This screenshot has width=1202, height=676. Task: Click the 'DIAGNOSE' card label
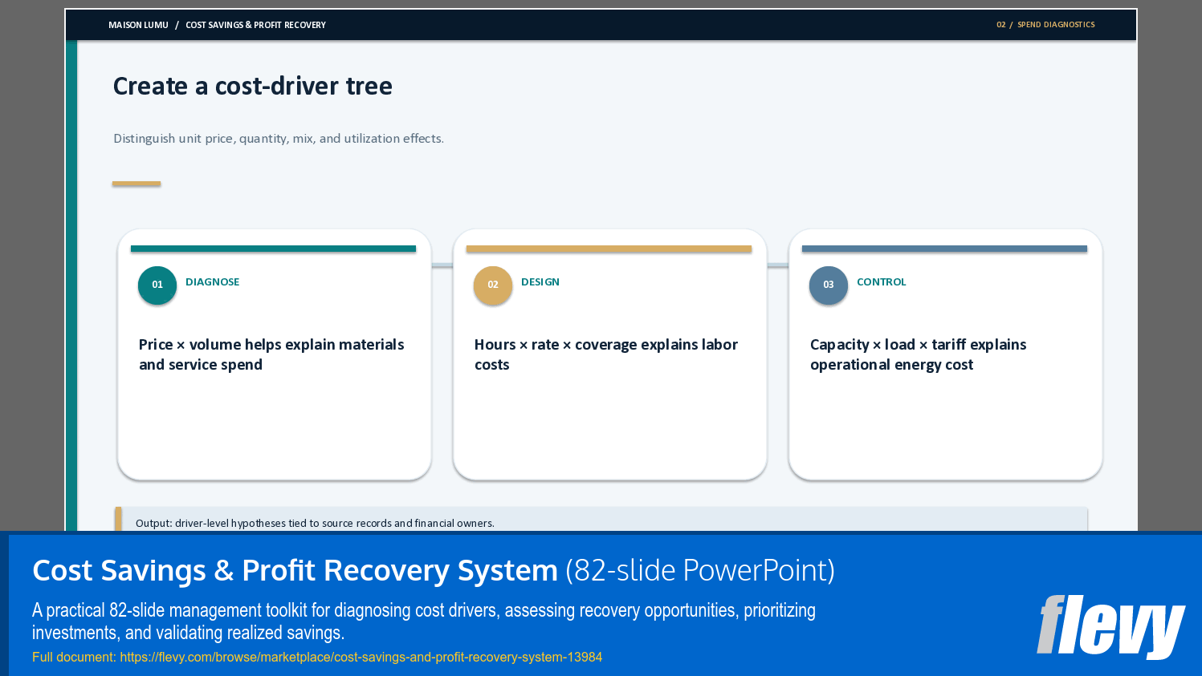point(213,282)
